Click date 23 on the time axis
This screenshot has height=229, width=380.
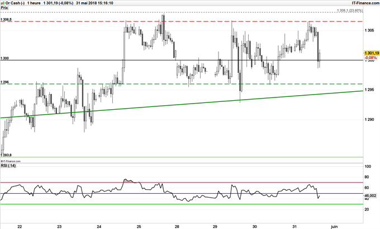[59, 227]
